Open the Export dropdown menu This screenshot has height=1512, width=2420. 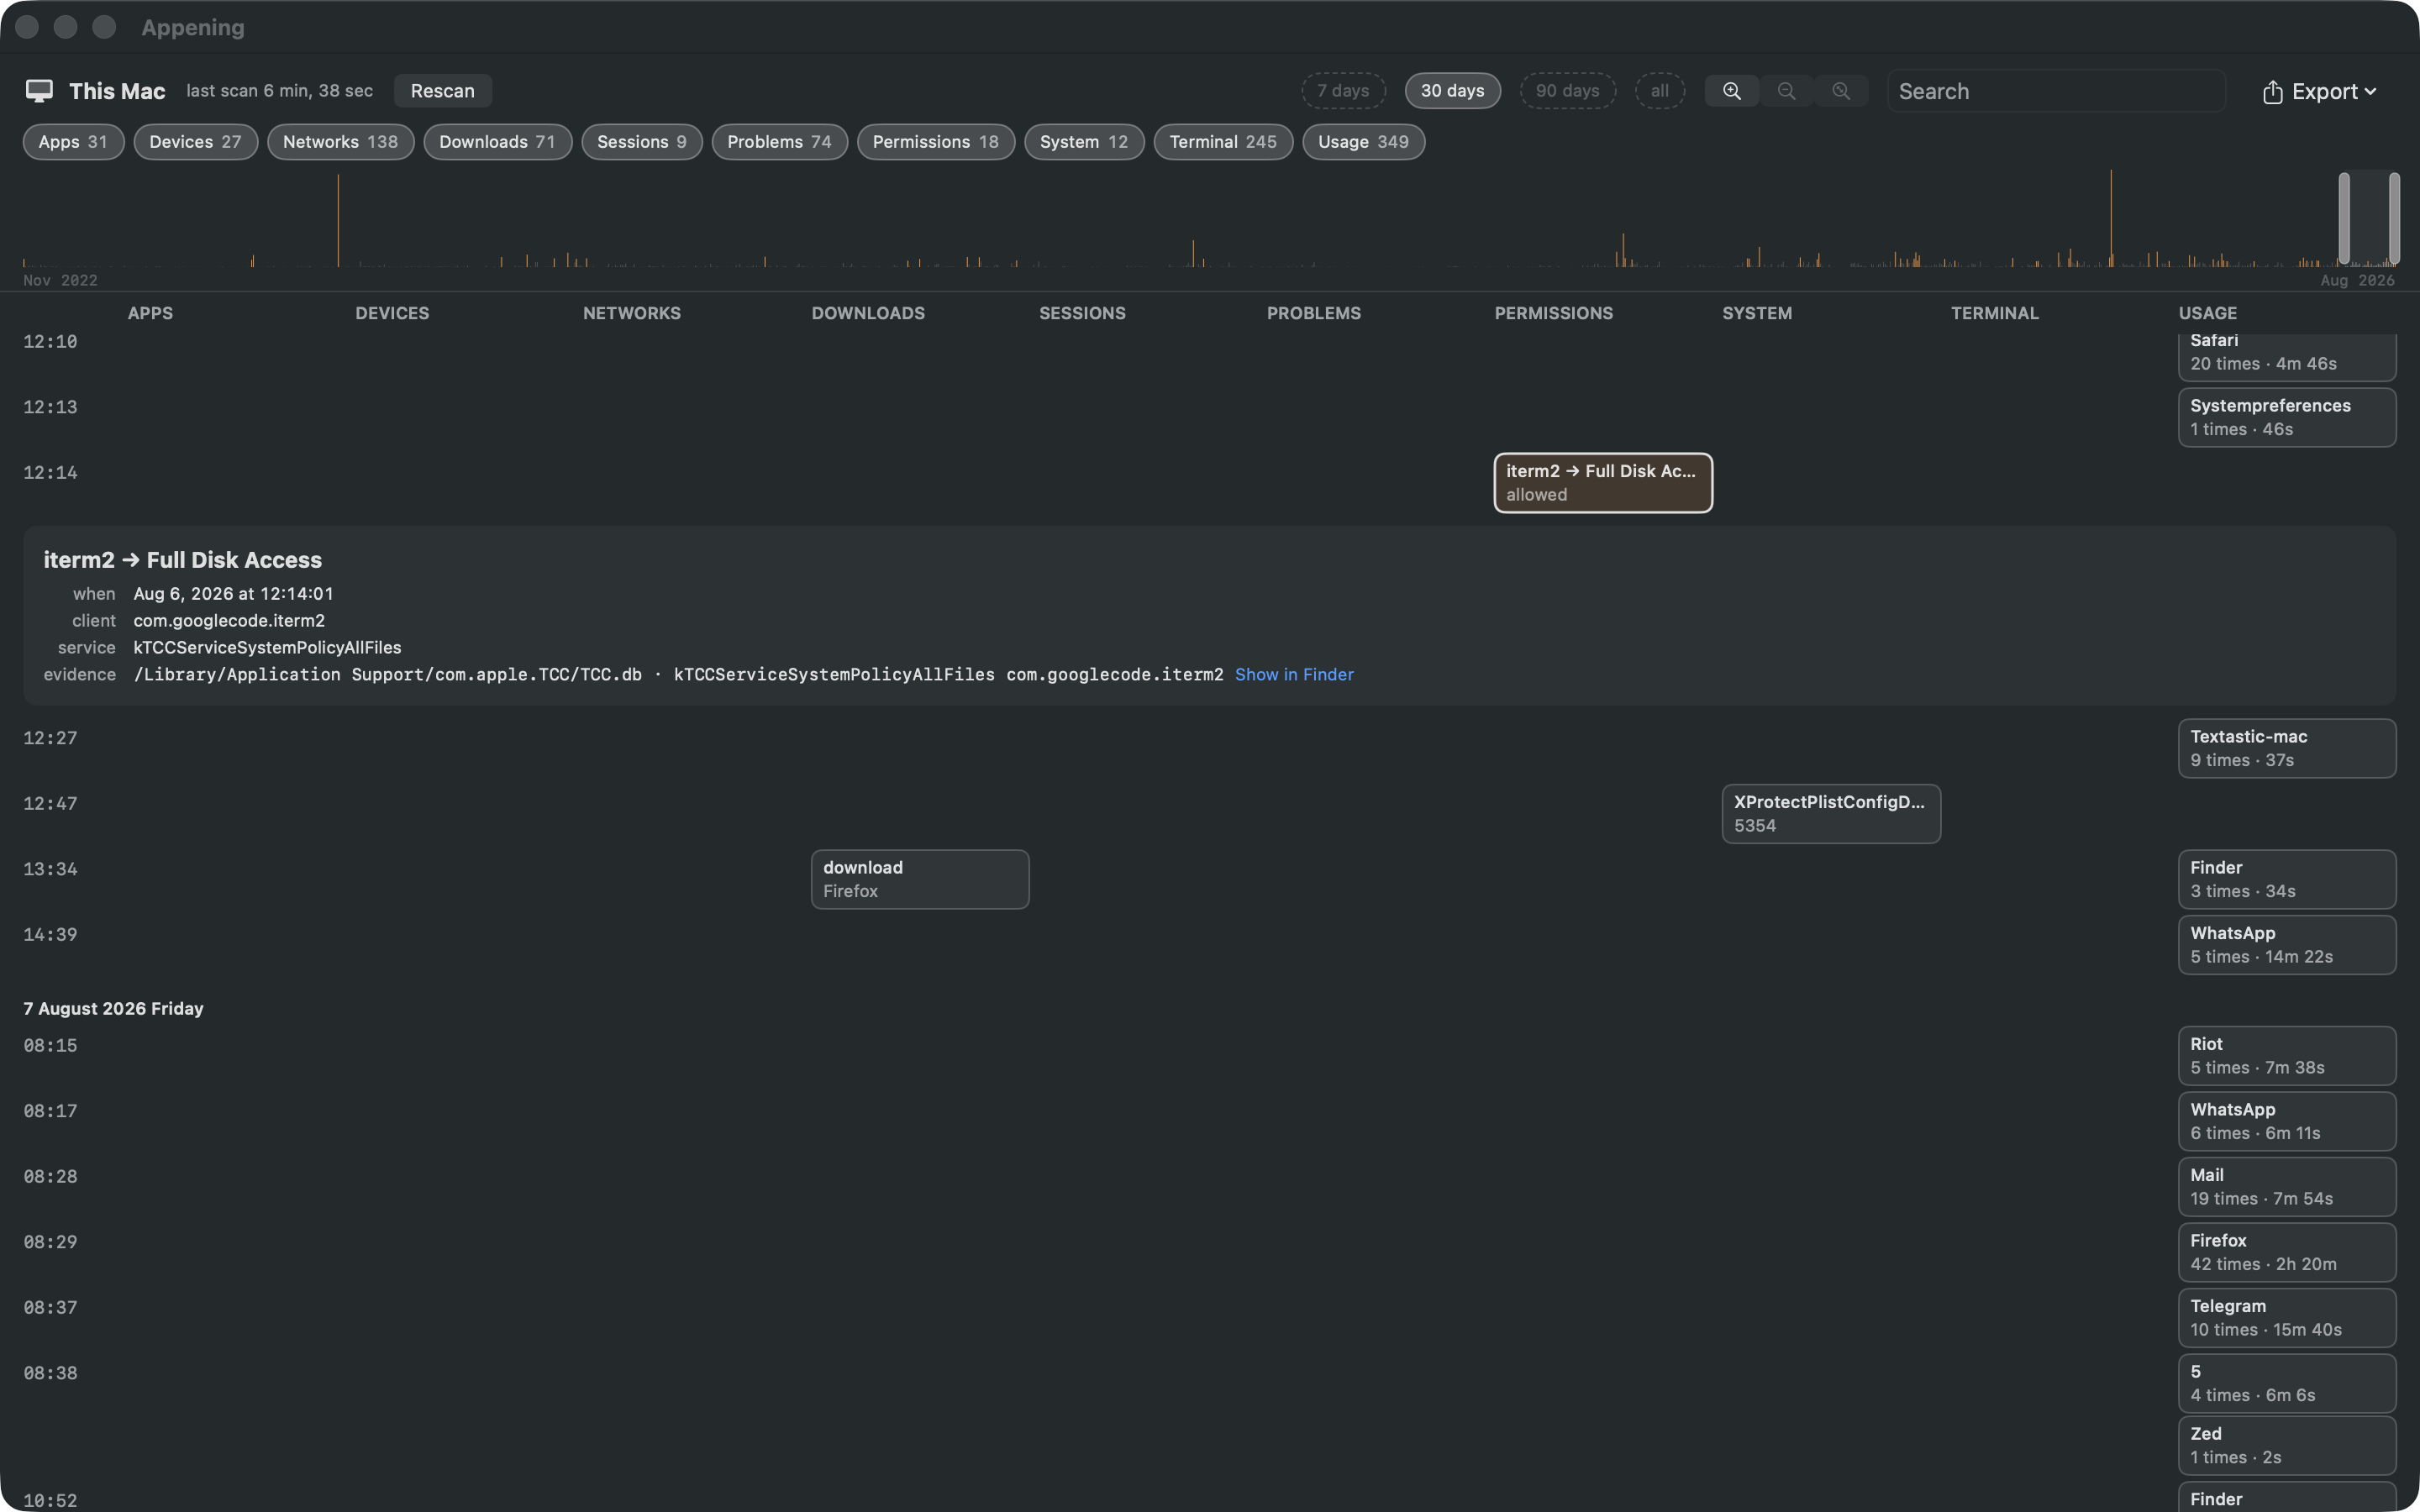tap(2319, 91)
